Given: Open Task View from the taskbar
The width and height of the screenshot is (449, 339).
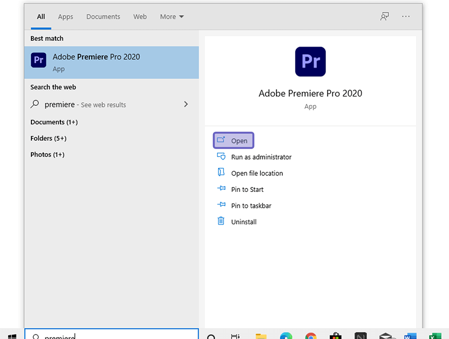Looking at the screenshot, I should coord(235,337).
